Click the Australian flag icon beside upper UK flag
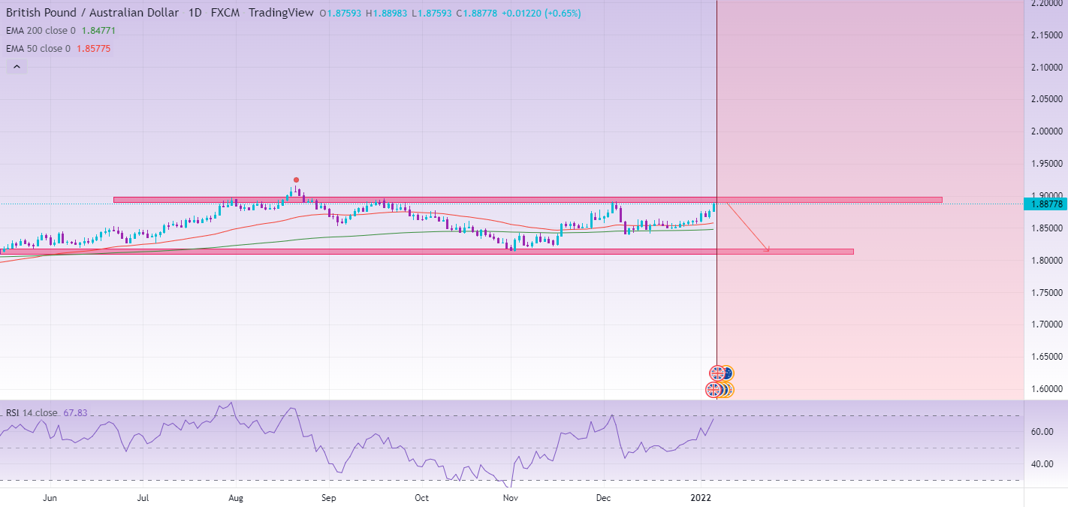1068x507 pixels. pos(728,373)
